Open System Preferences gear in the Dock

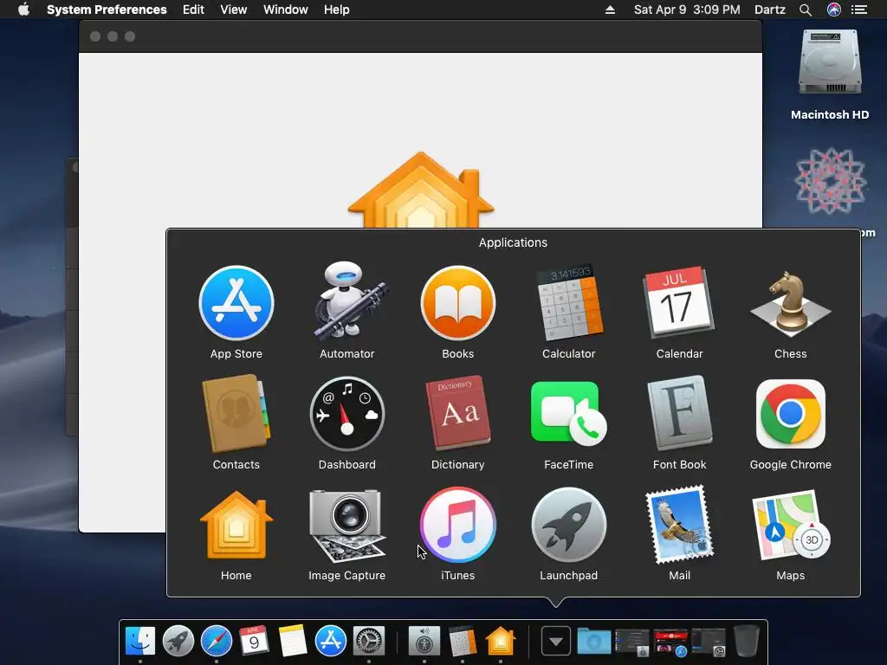click(369, 642)
